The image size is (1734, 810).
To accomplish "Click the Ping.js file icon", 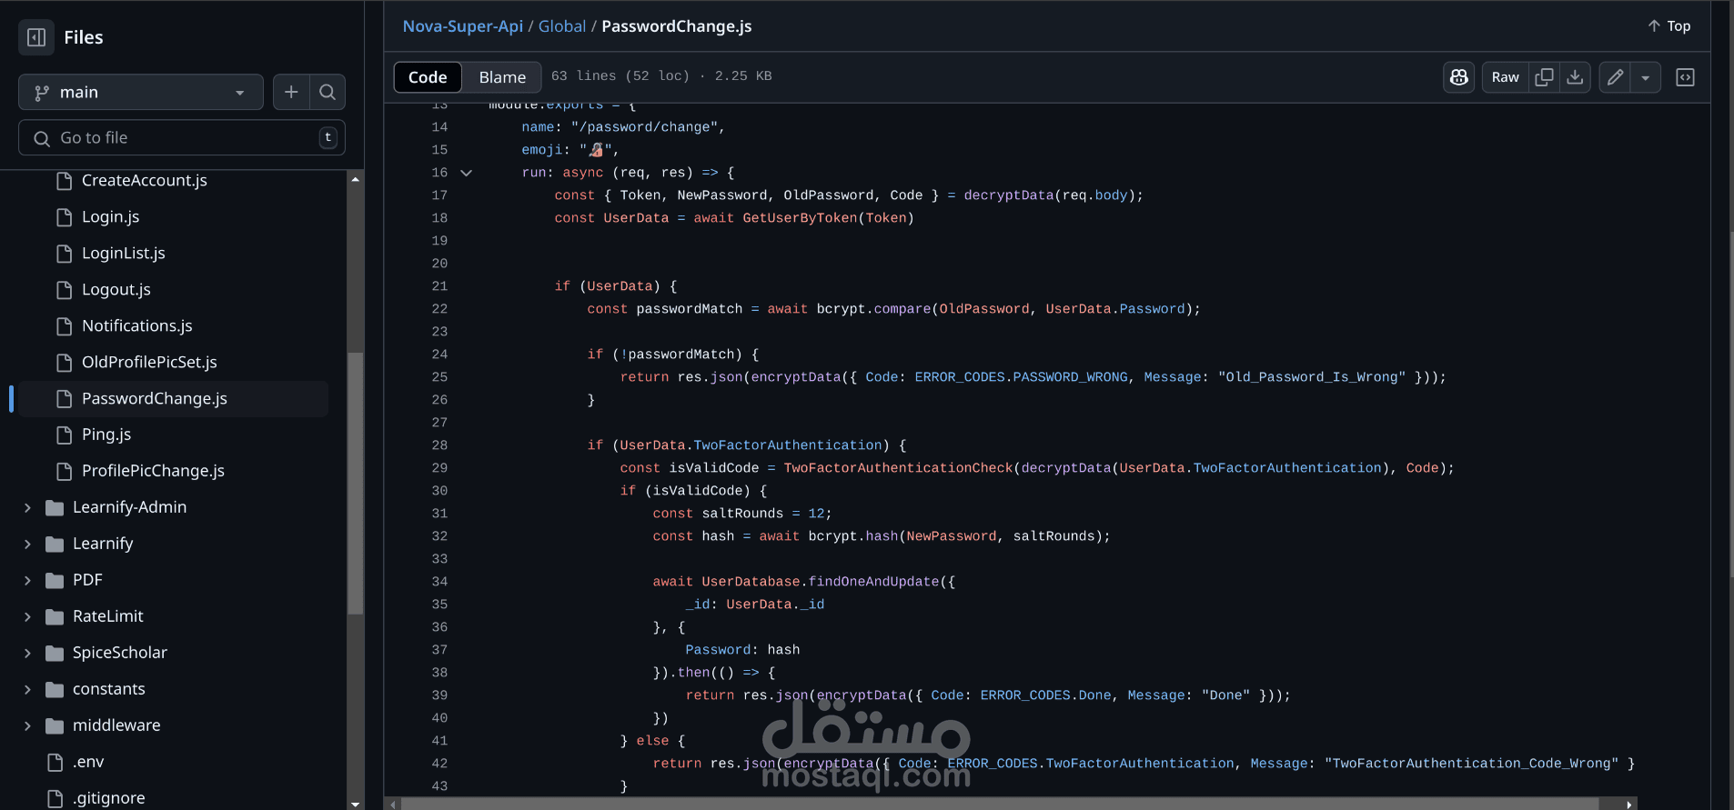I will [64, 435].
